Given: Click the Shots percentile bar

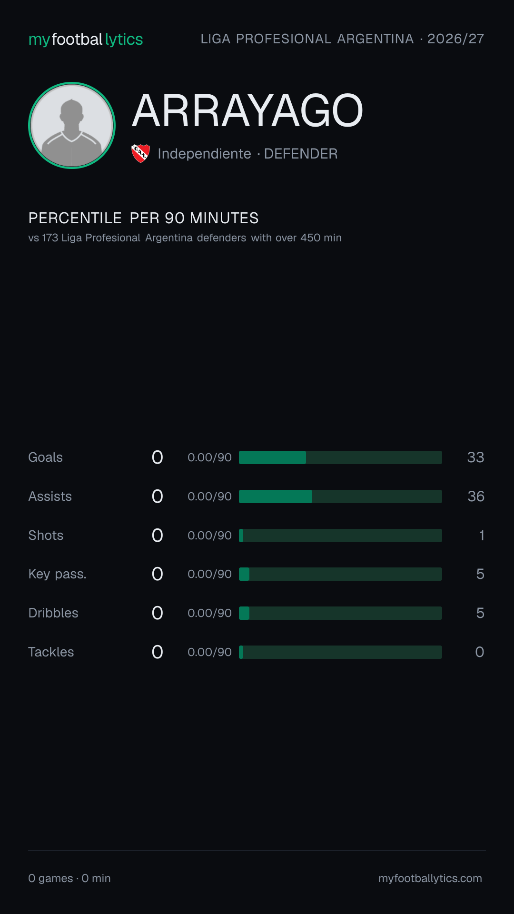Looking at the screenshot, I should [x=340, y=536].
